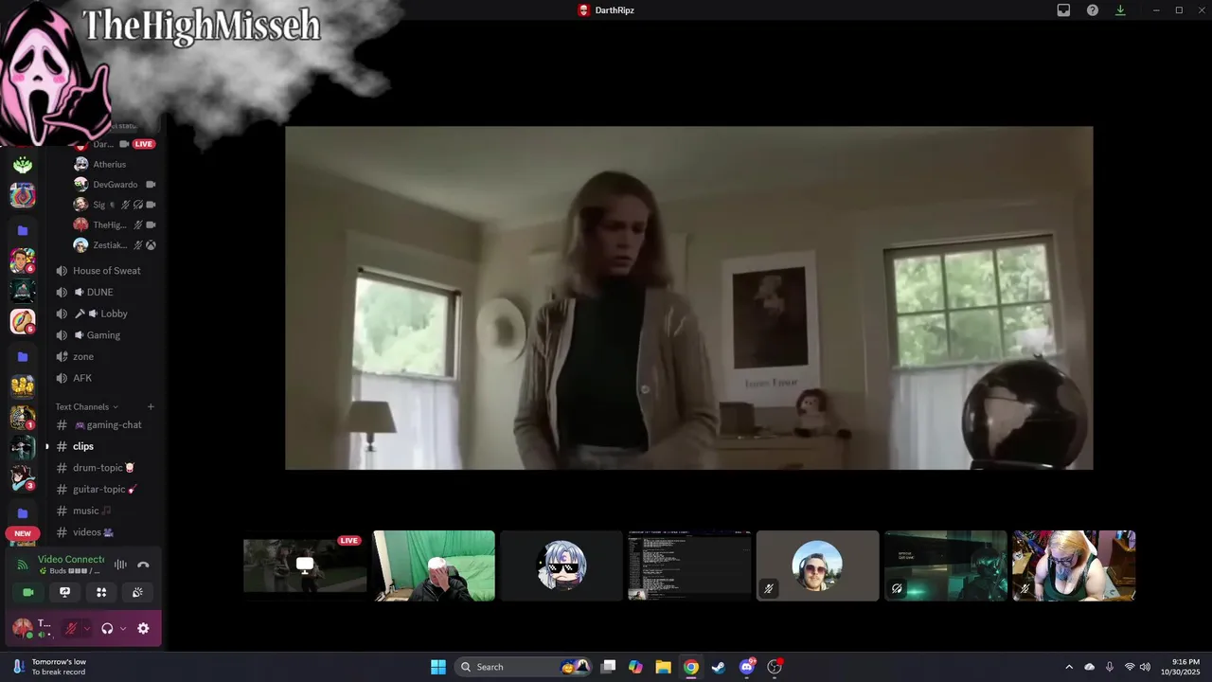Select user Atherius in voice list
1212x682 pixels.
(114, 164)
